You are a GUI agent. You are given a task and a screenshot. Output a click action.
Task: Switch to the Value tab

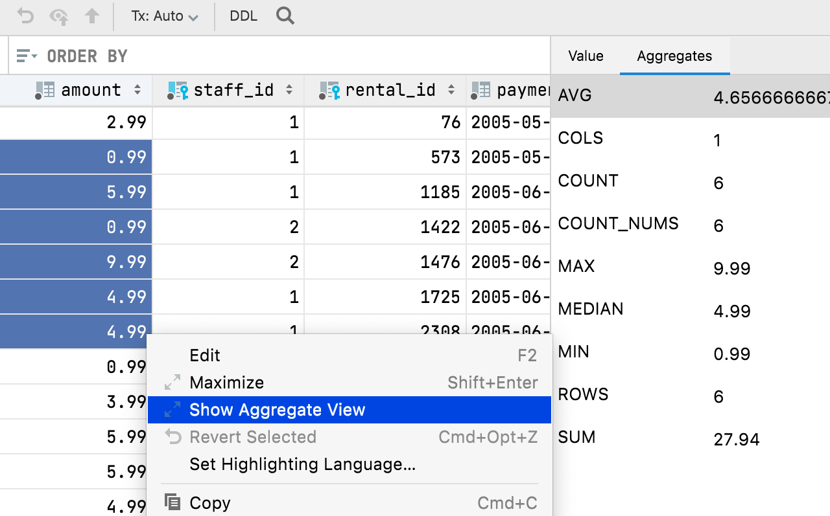pyautogui.click(x=586, y=56)
